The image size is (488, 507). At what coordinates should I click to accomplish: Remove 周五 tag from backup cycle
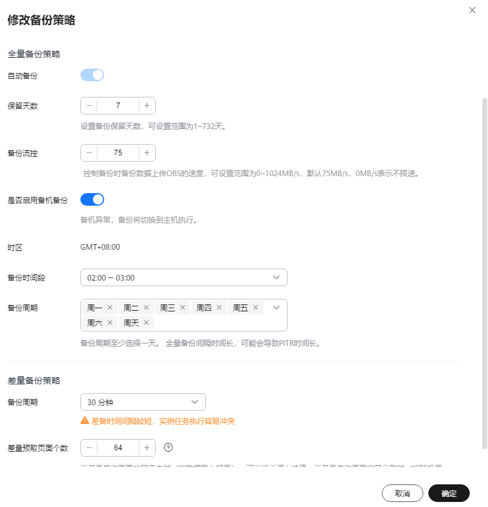tap(256, 308)
